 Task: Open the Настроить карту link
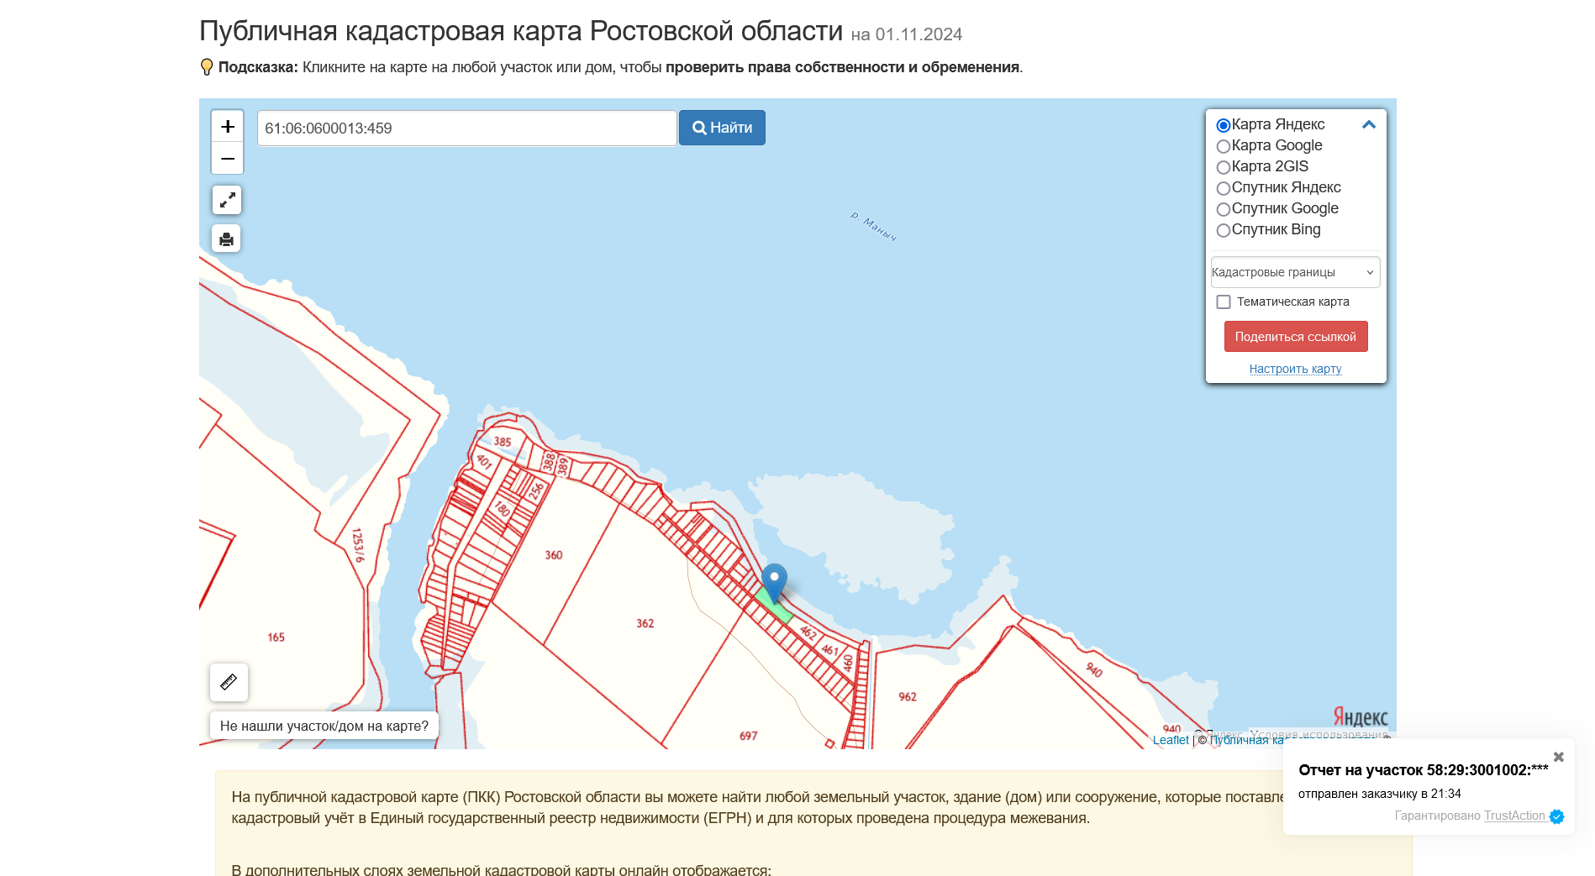click(x=1295, y=369)
